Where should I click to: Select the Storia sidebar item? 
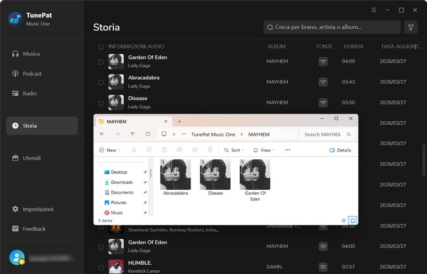point(42,126)
